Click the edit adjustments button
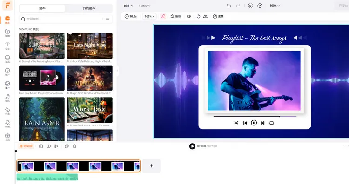The height and width of the screenshot is (184, 349). [x=176, y=16]
